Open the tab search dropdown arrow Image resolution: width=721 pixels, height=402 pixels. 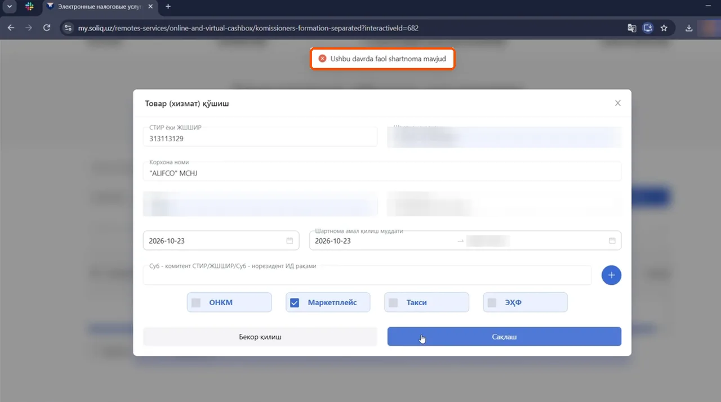pos(10,6)
